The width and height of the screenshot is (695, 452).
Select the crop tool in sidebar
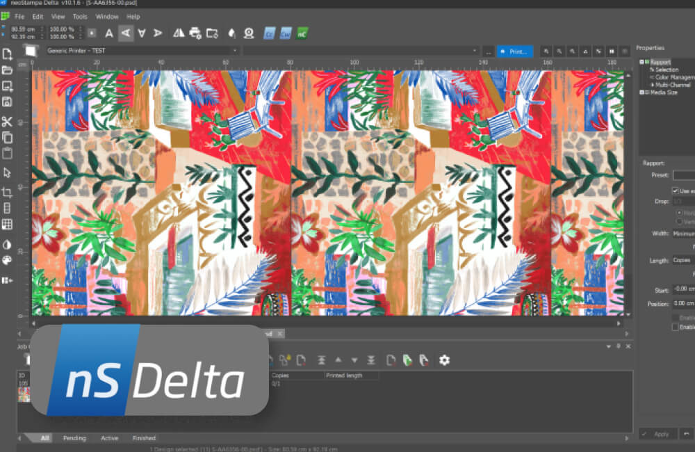[x=7, y=193]
